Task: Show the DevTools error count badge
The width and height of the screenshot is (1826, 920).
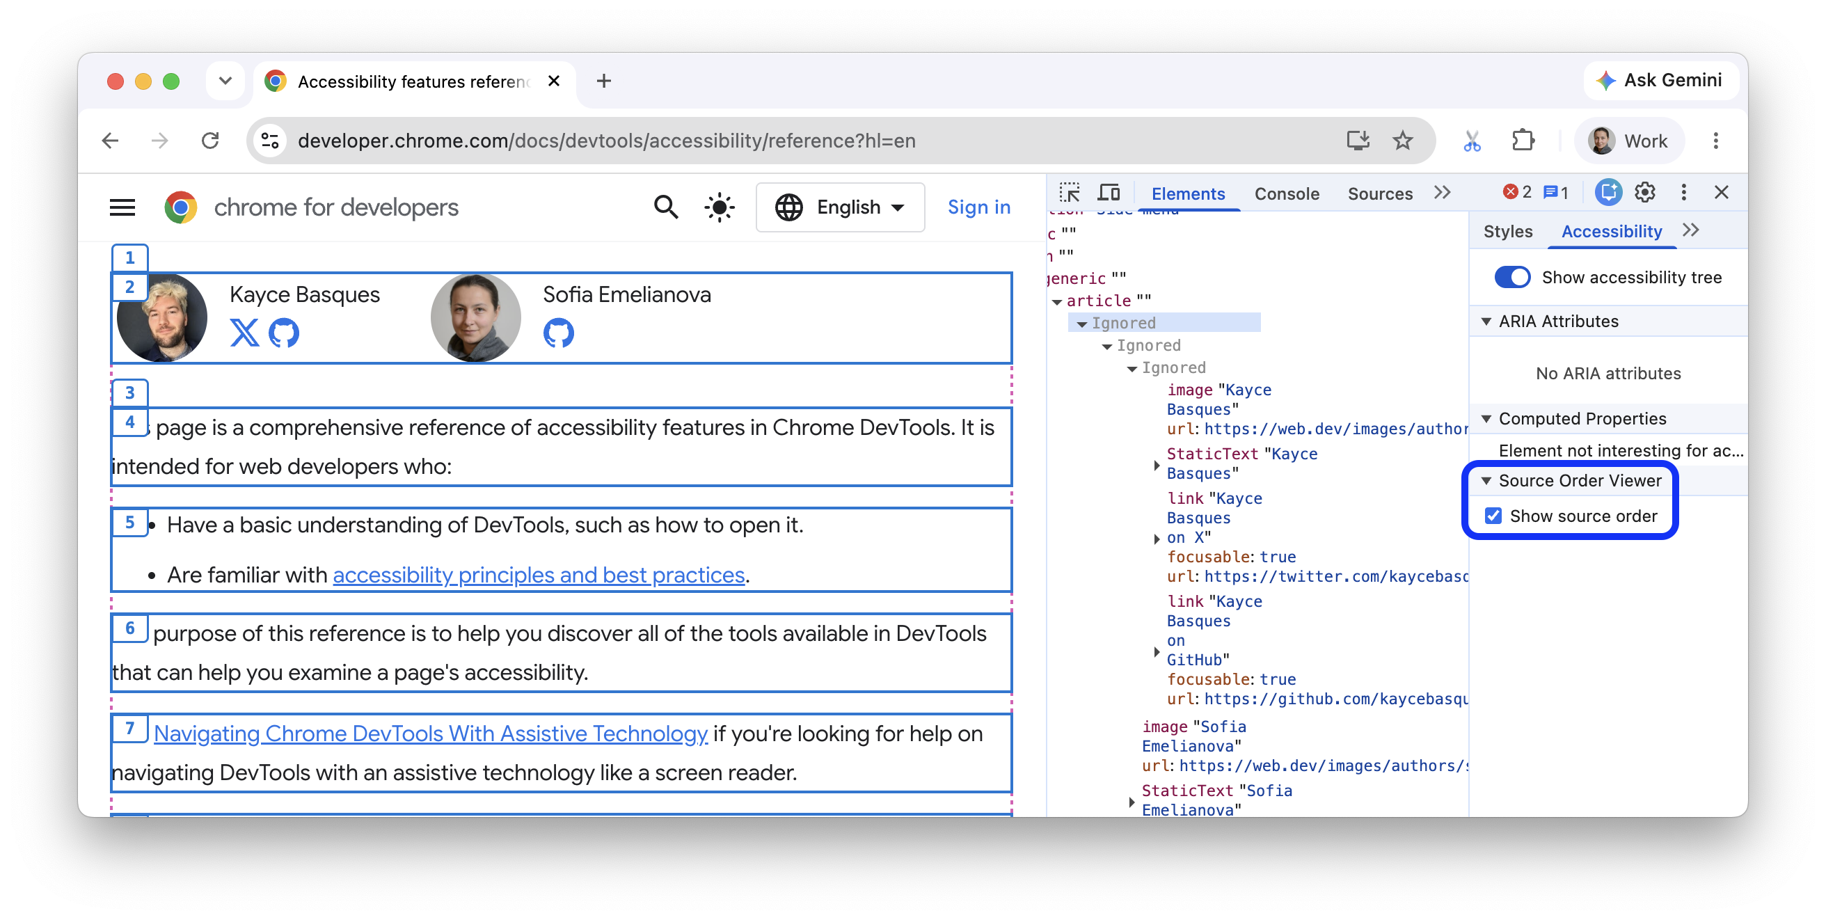Action: coord(1516,192)
